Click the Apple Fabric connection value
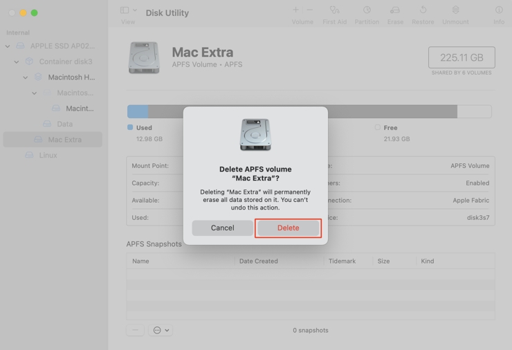 [471, 200]
